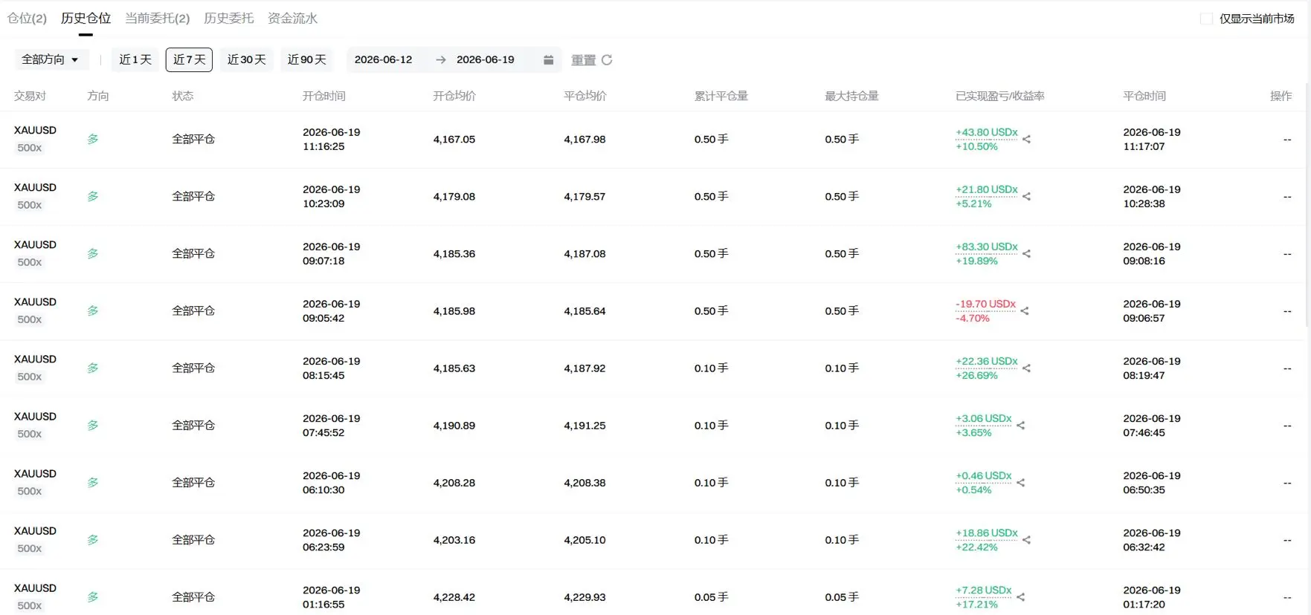Click the long-direction icon for the 10:23:09 position
The height and width of the screenshot is (615, 1311).
coord(93,196)
